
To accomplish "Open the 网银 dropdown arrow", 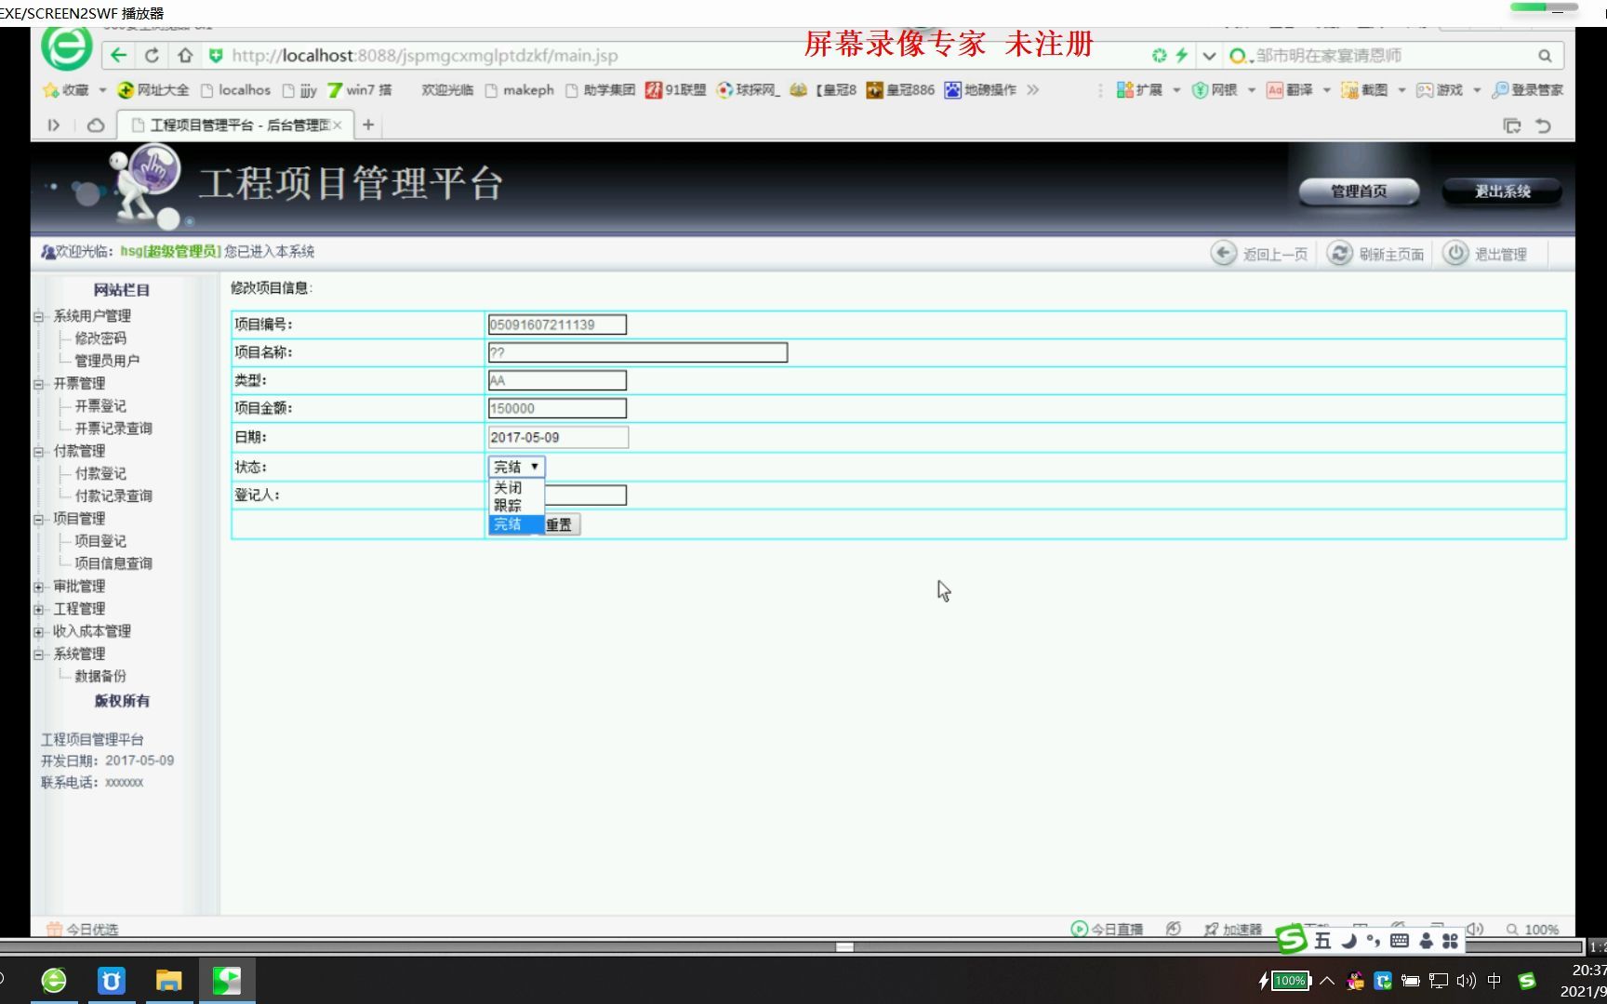I will pyautogui.click(x=1251, y=89).
